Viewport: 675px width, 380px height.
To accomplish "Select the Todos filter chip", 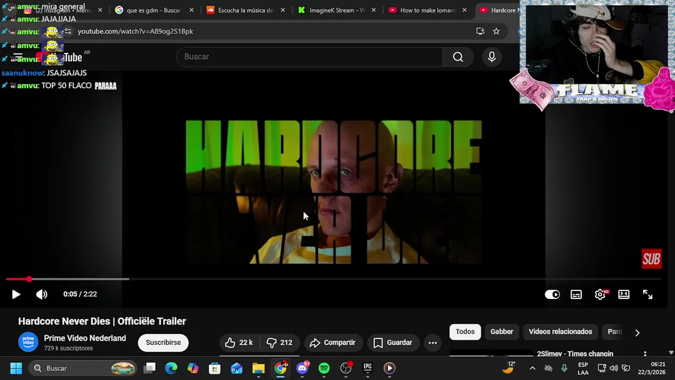I will [x=465, y=331].
